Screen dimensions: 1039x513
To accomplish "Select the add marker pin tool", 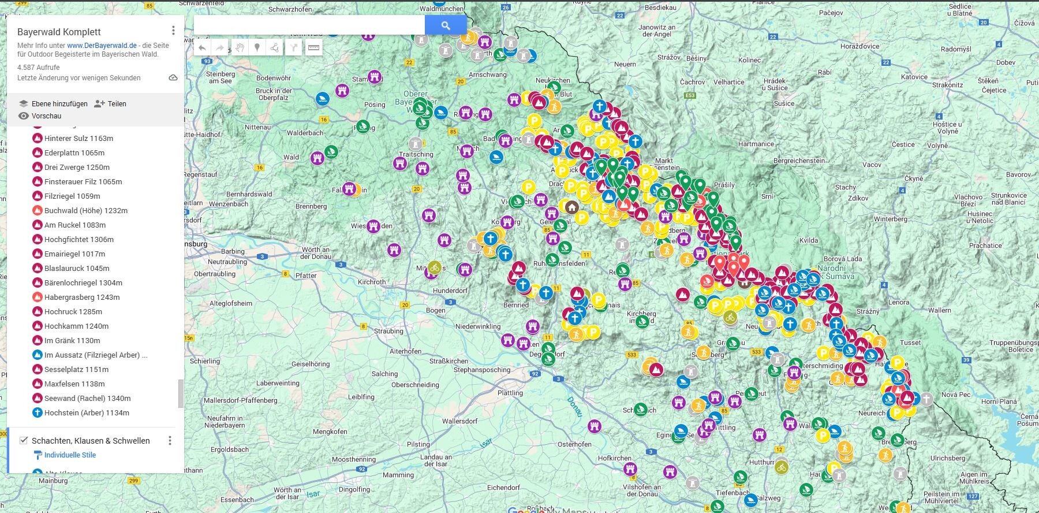I will point(257,47).
